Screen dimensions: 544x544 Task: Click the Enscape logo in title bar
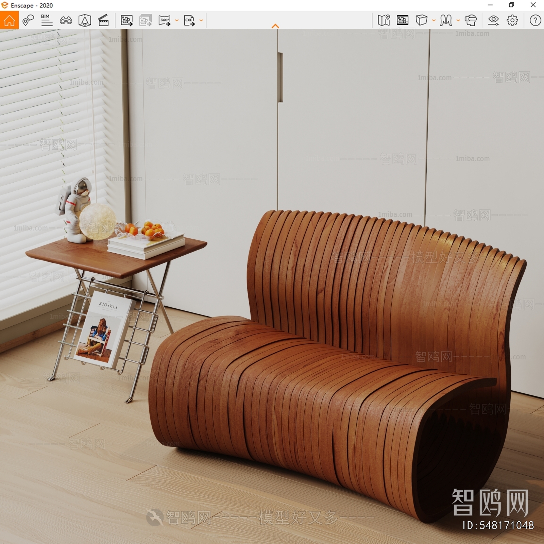(x=5, y=5)
